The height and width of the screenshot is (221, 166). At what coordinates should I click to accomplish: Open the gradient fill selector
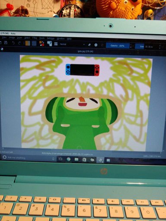[28, 43]
